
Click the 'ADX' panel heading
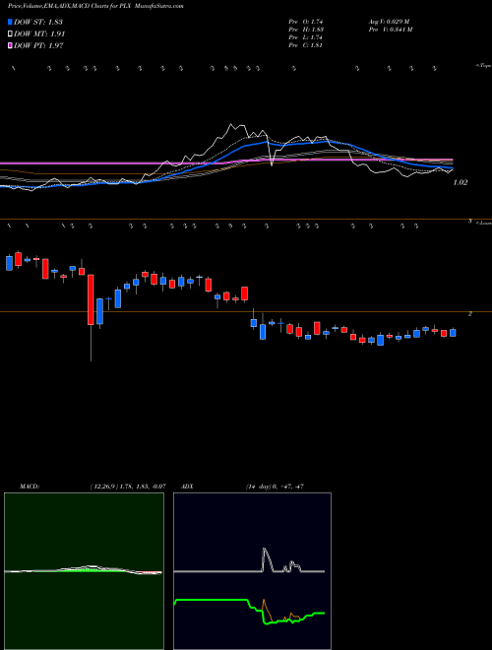click(x=187, y=487)
